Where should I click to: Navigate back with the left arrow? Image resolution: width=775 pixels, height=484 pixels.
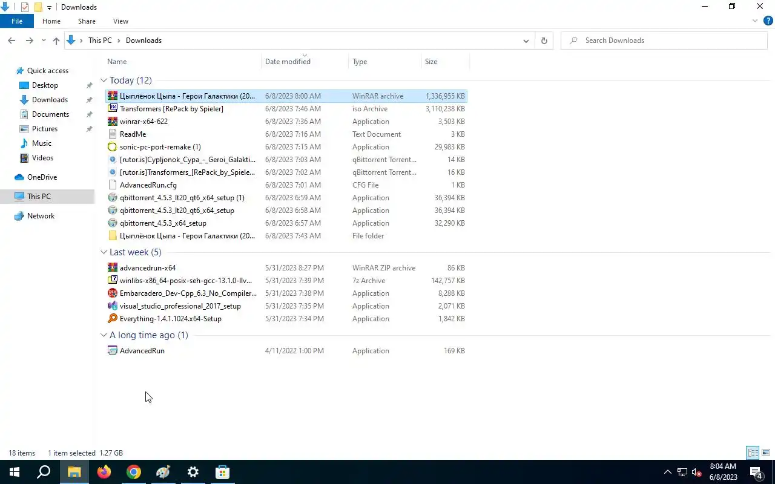(x=12, y=41)
